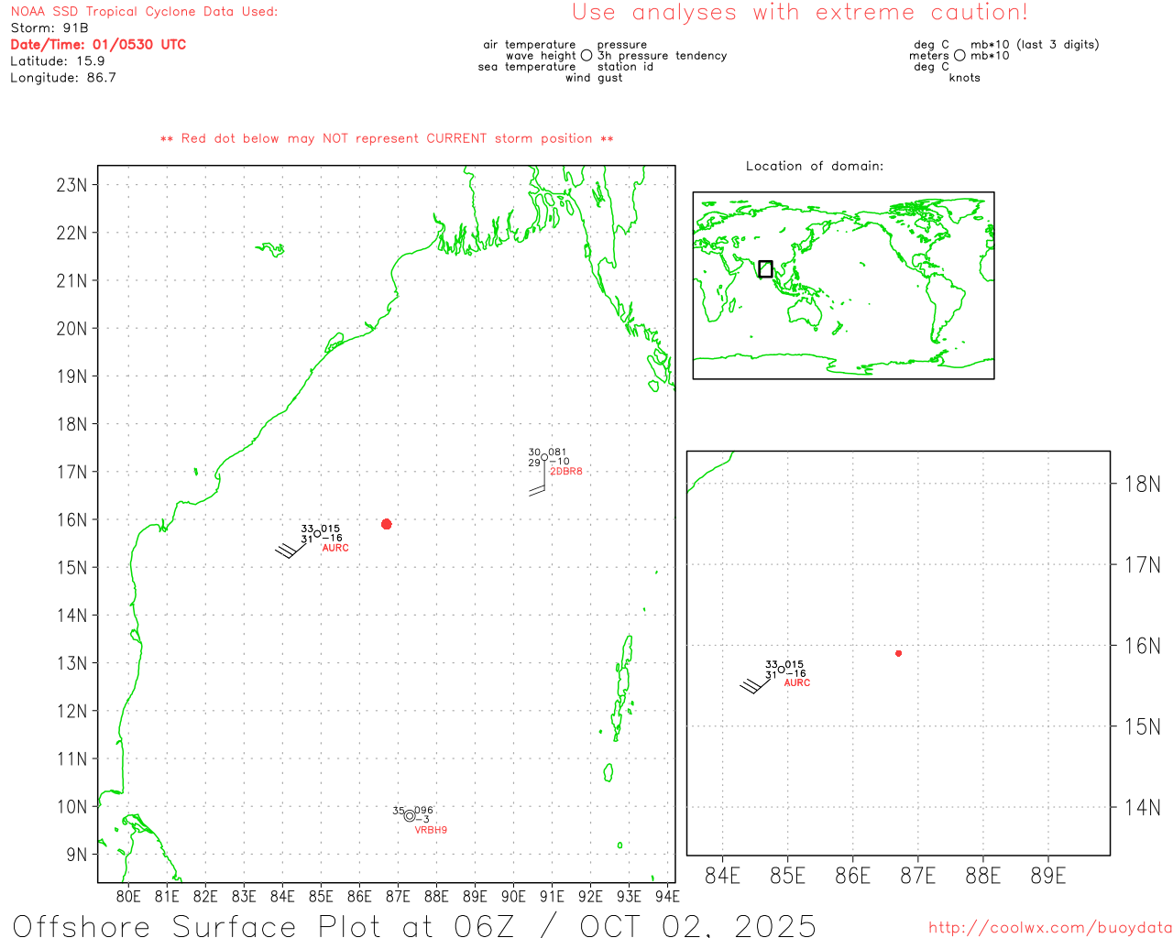Click the '89E' label on the inset map
Screen dimensions: 1173x938
coord(1048,876)
